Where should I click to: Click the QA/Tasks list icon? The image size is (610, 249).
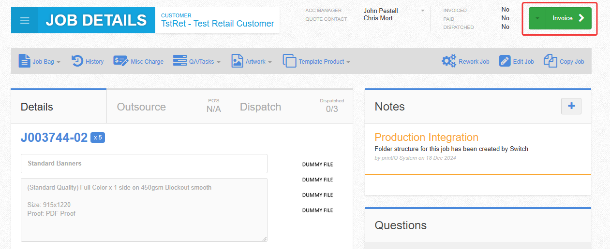(179, 61)
